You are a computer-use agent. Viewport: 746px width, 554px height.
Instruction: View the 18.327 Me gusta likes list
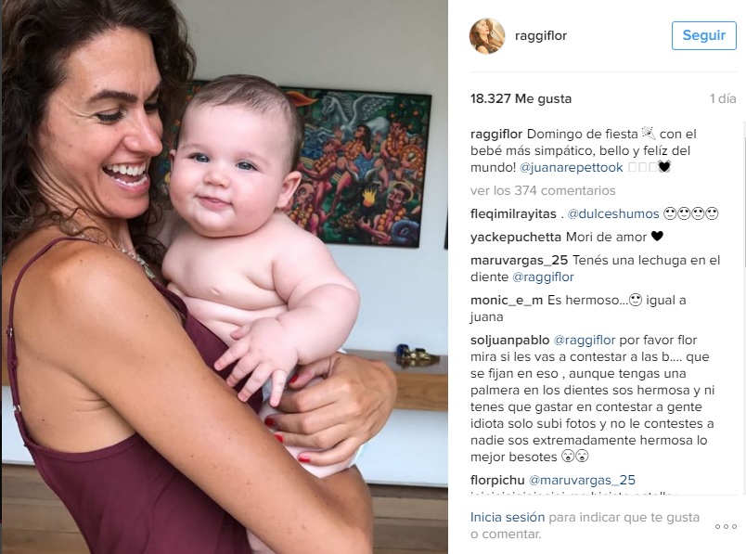point(521,98)
